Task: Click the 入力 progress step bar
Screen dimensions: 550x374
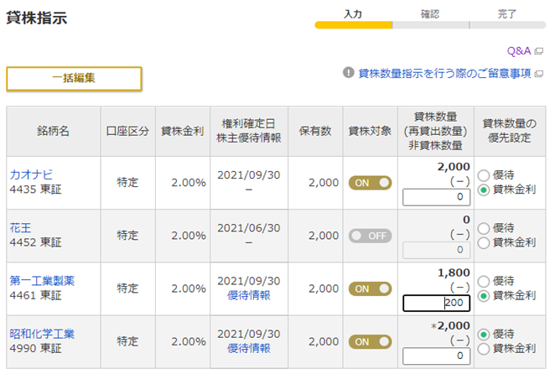Action: pos(353,24)
